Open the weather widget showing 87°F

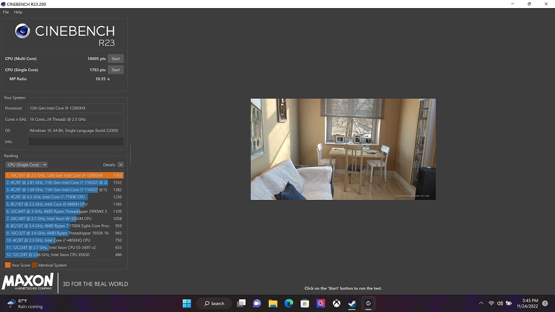pos(25,303)
